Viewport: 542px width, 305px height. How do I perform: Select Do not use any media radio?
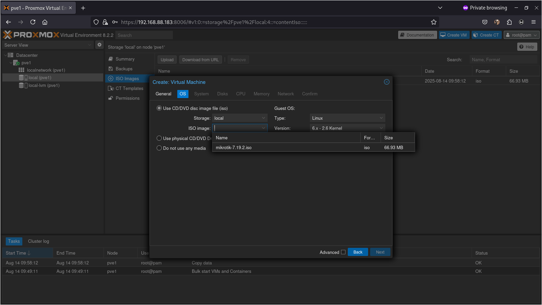[159, 148]
